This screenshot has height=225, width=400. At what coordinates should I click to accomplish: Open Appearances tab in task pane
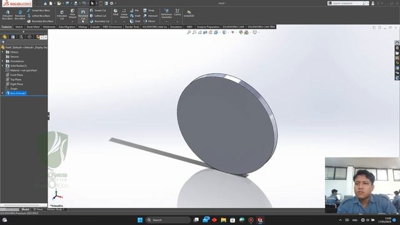tap(397, 63)
